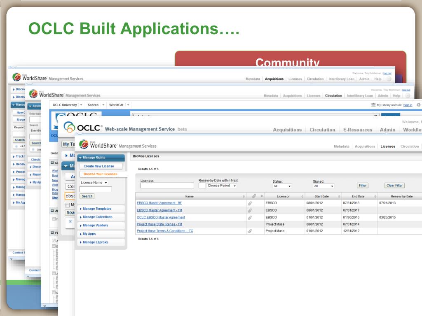This screenshot has width=422, height=316.
Task: Switch to the Metadata tab in the front window
Action: (x=341, y=146)
